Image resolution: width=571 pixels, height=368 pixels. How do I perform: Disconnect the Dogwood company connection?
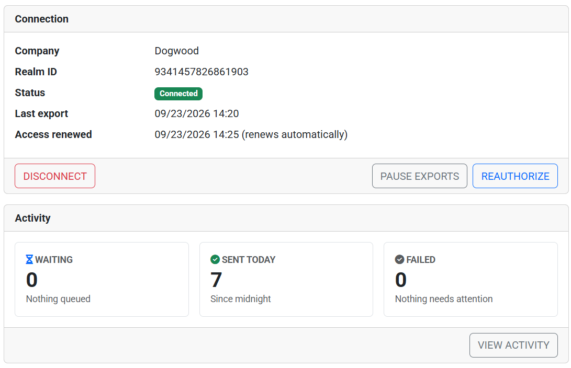click(55, 176)
